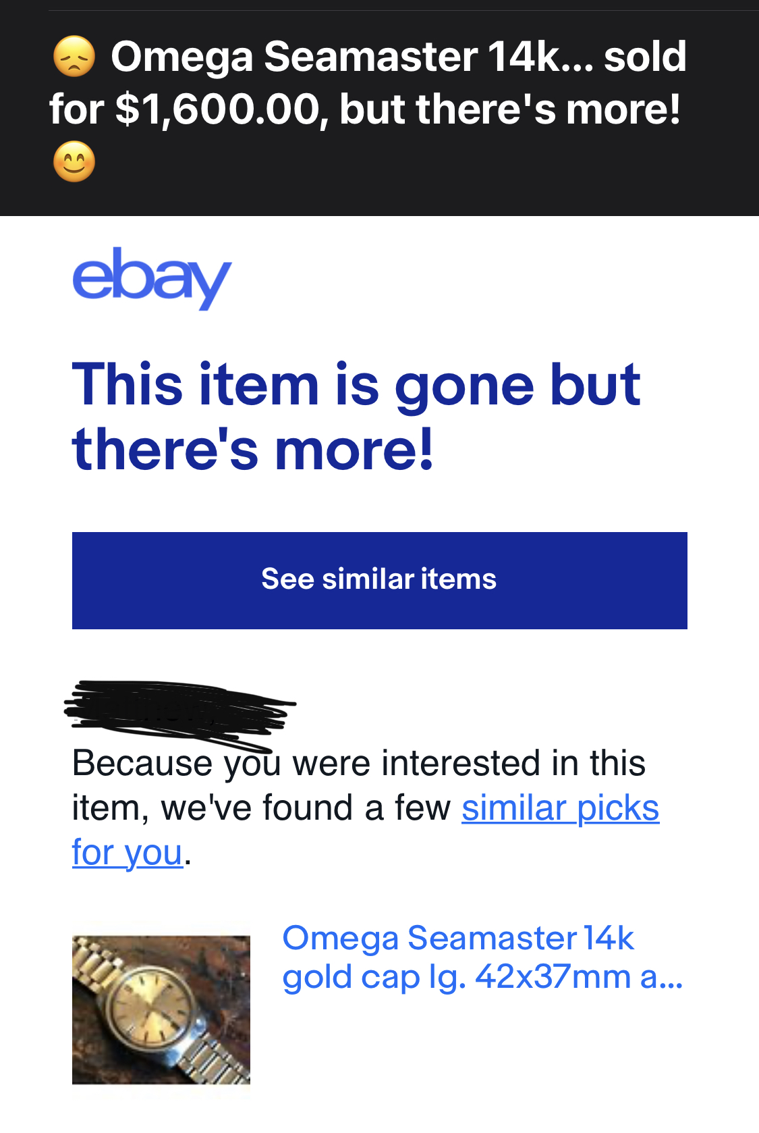Click the "for you" link text
The height and width of the screenshot is (1133, 759).
[128, 853]
